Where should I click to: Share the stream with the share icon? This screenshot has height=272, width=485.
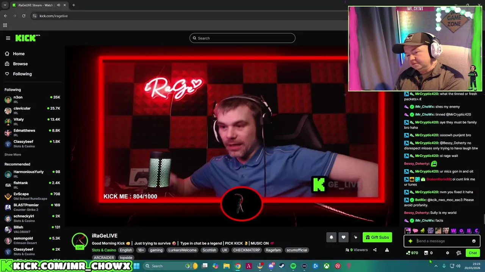pos(375,250)
